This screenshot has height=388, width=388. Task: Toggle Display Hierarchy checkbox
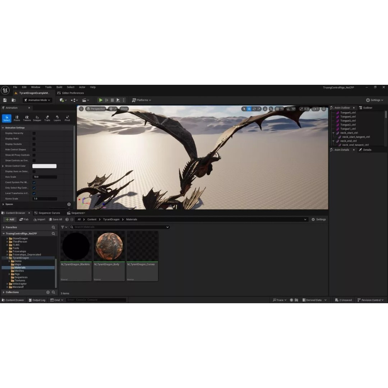(x=34, y=133)
